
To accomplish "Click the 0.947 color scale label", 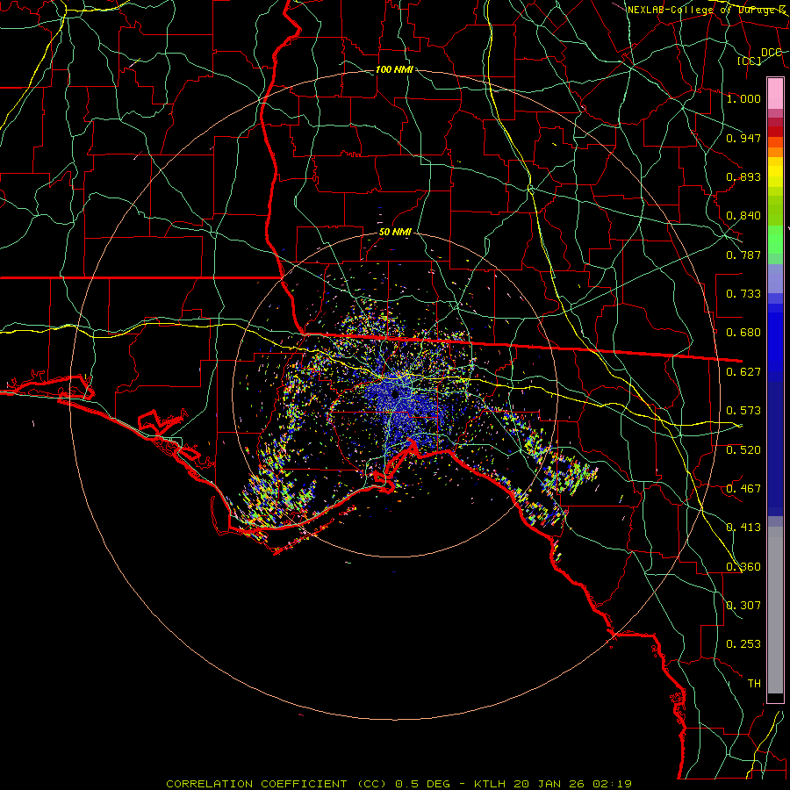I will 743,138.
